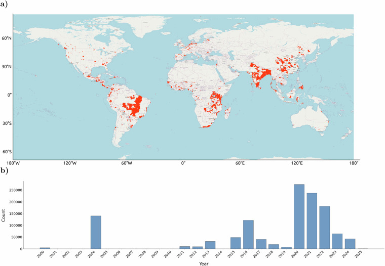
Task: Click the 60°N latitude label
Action: click(x=7, y=38)
